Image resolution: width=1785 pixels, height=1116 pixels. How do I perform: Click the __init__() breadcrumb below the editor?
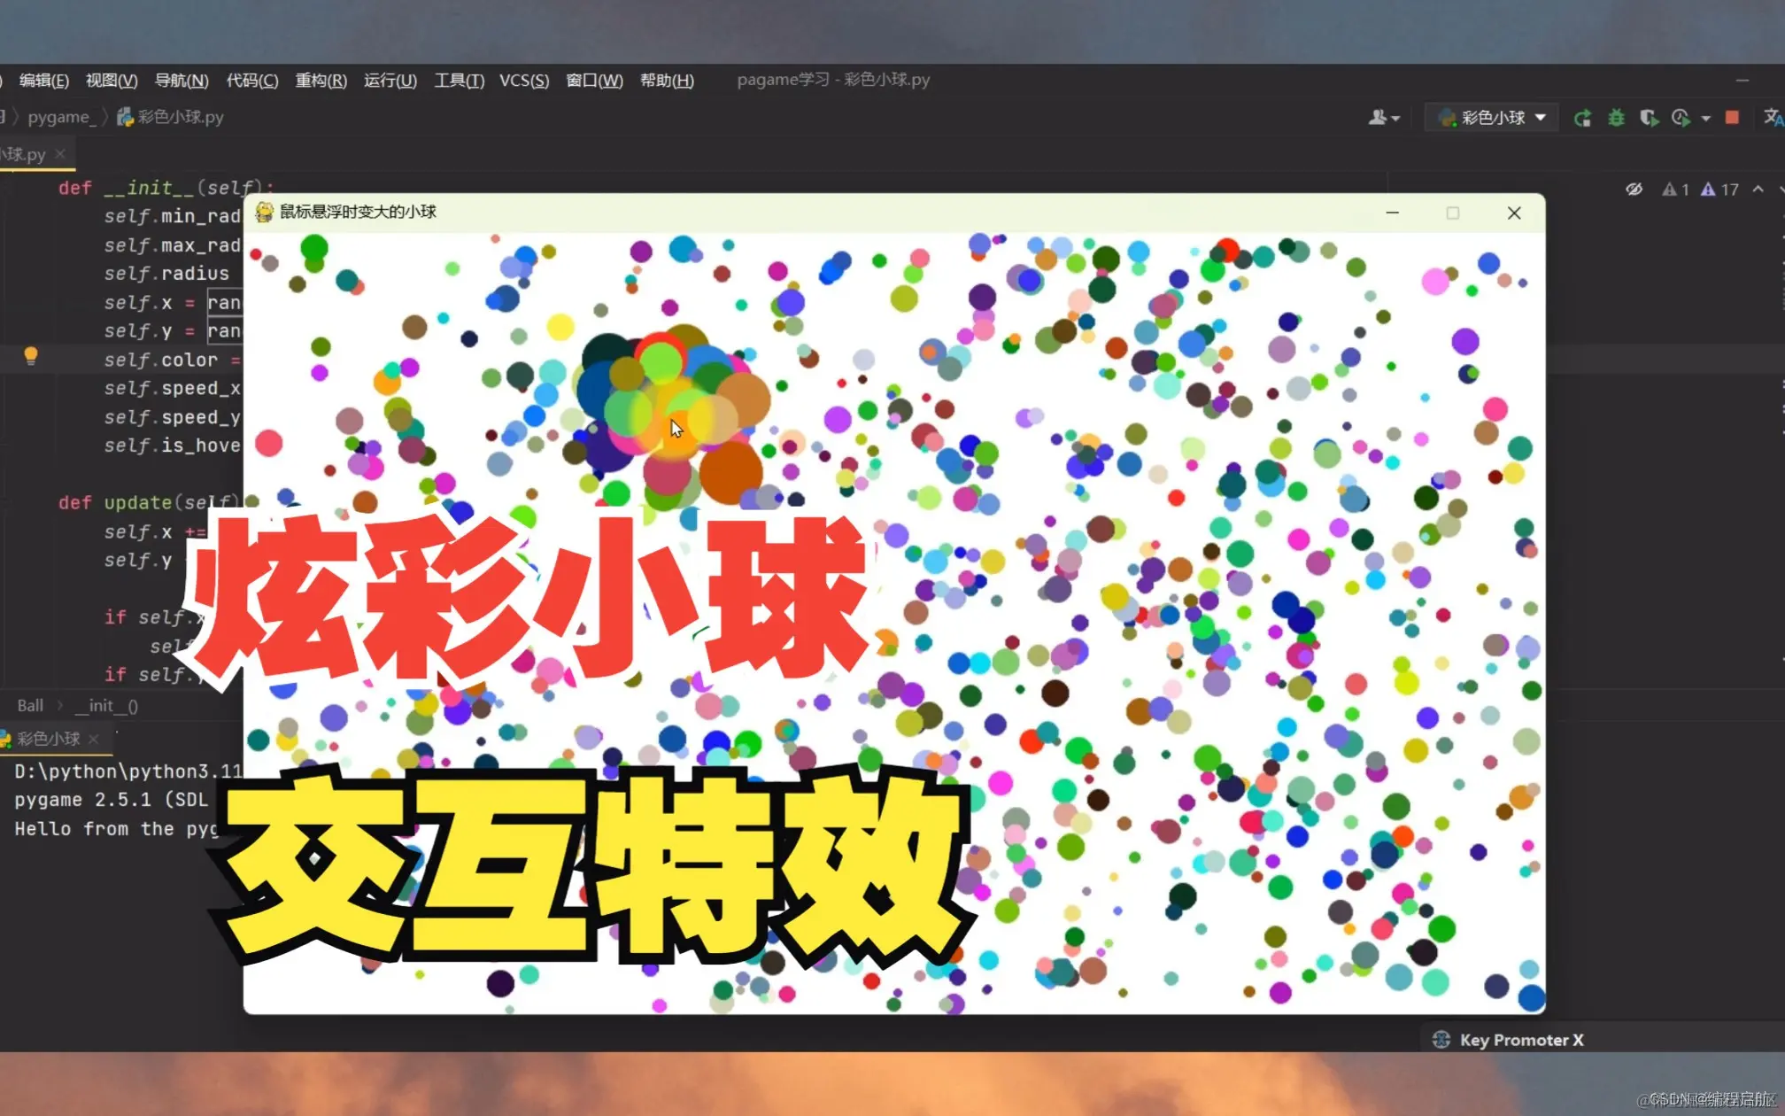pos(105,705)
